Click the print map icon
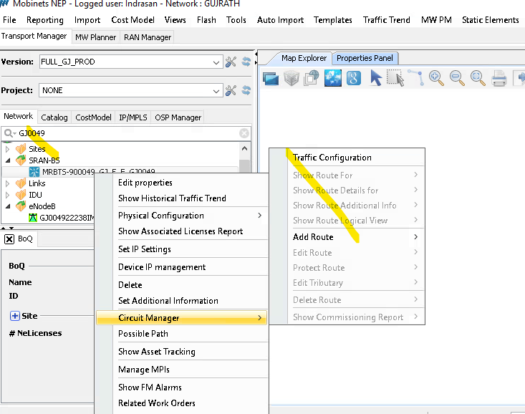The image size is (525, 414). [499, 78]
